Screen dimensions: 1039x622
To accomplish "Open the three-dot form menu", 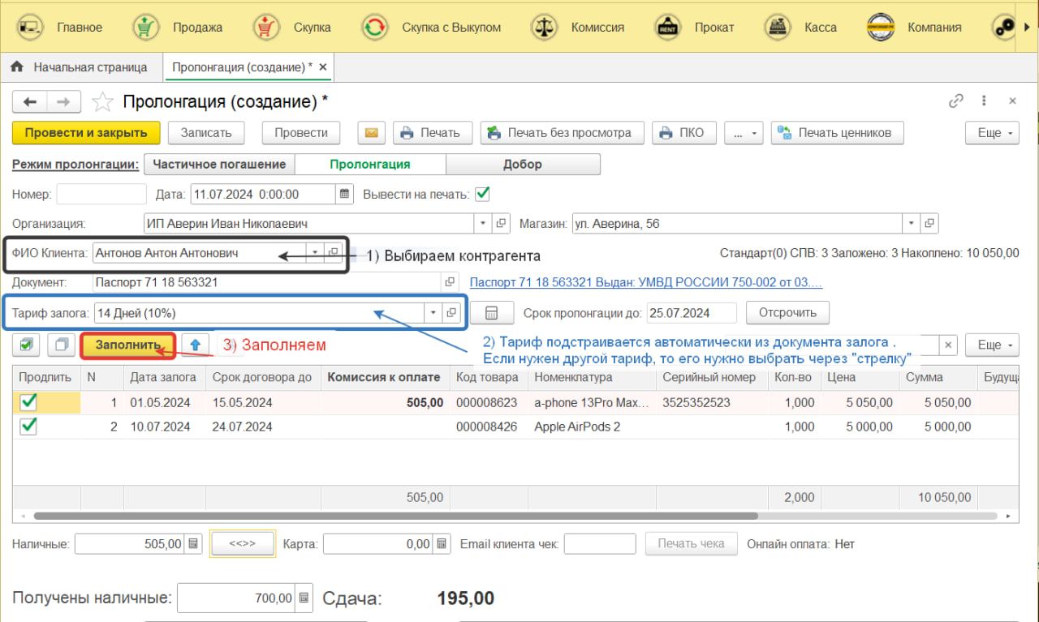I will [985, 101].
